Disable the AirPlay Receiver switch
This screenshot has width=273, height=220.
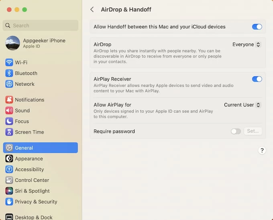(257, 79)
